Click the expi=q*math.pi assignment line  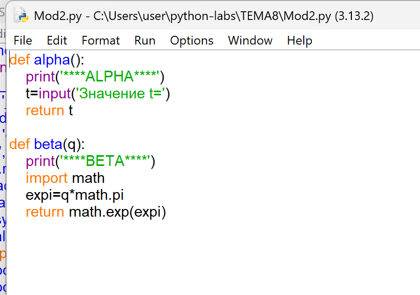(75, 195)
